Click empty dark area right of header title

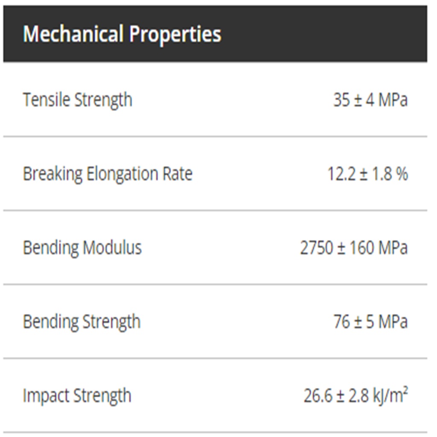pyautogui.click(x=324, y=34)
